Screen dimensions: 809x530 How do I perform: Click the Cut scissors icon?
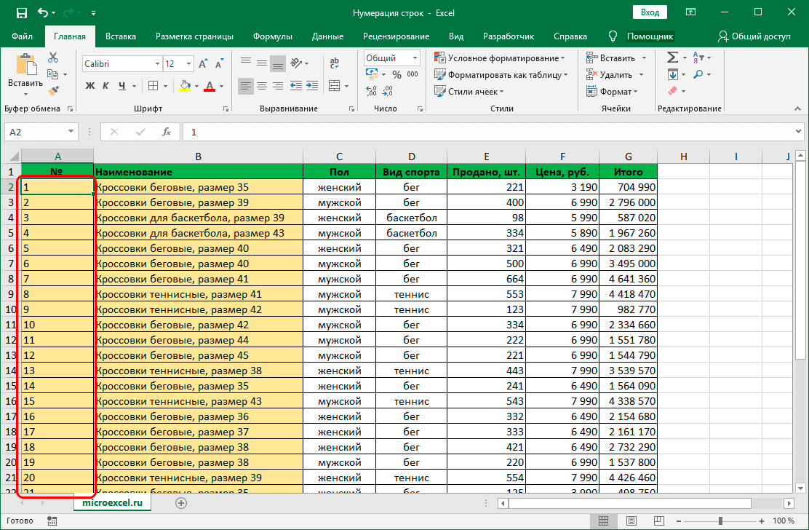pos(53,58)
